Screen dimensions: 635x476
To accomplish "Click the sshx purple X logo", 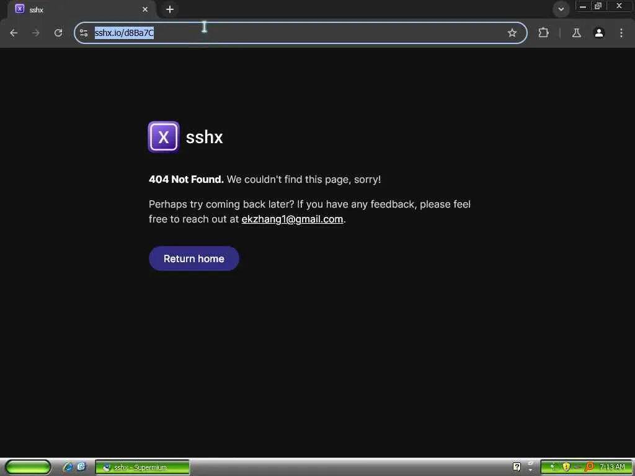I will click(164, 137).
